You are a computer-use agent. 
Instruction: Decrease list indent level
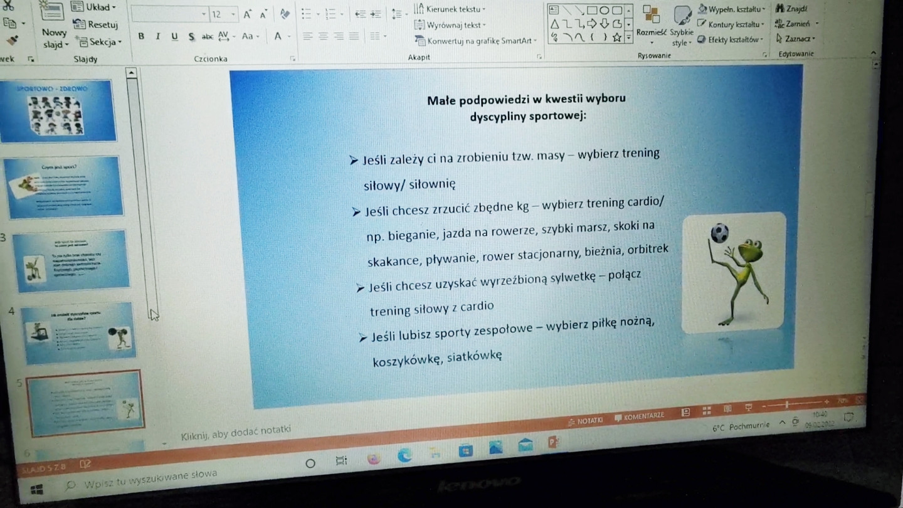point(361,14)
